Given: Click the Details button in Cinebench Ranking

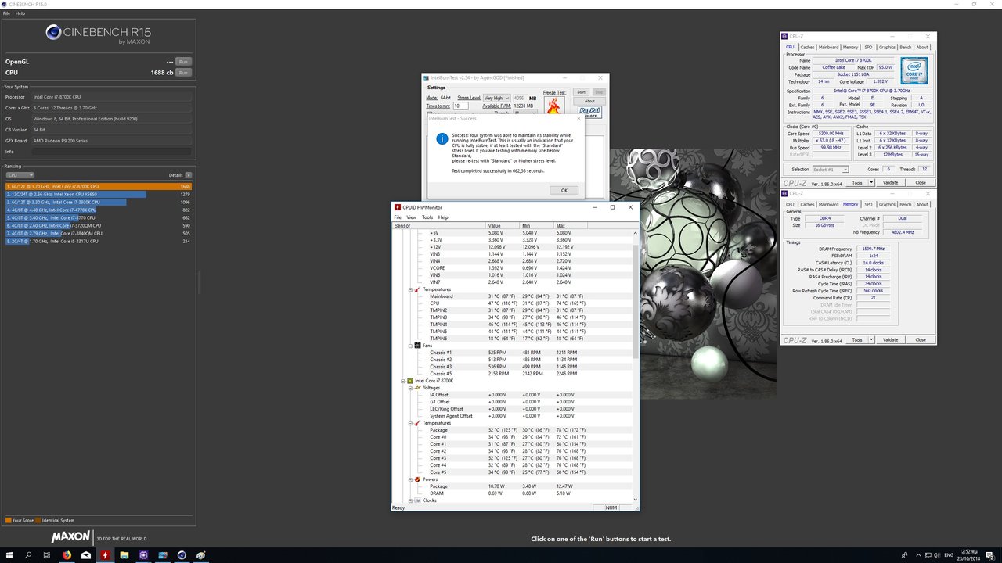Looking at the screenshot, I should 189,175.
